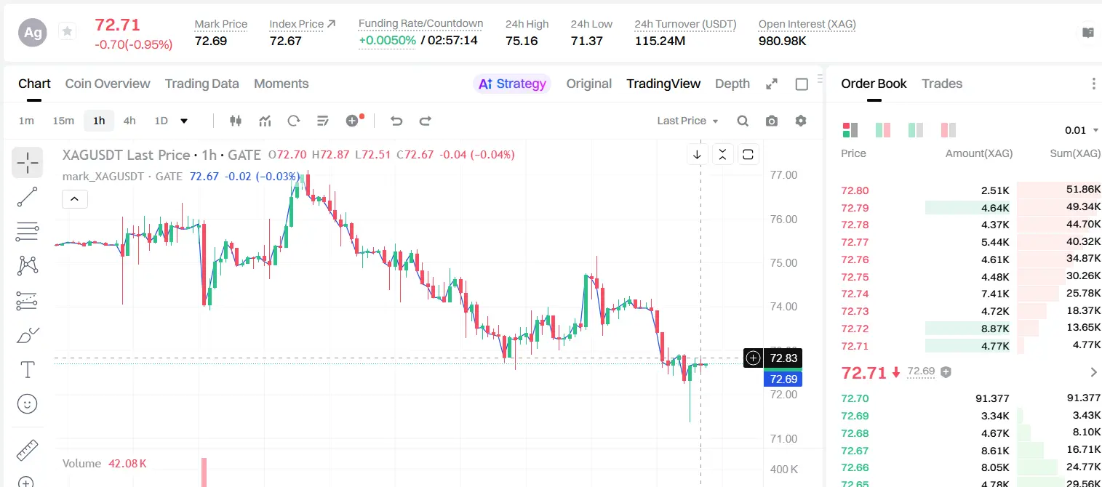
Task: Expand order book detail arrow beside 72.71
Action: coord(1093,372)
